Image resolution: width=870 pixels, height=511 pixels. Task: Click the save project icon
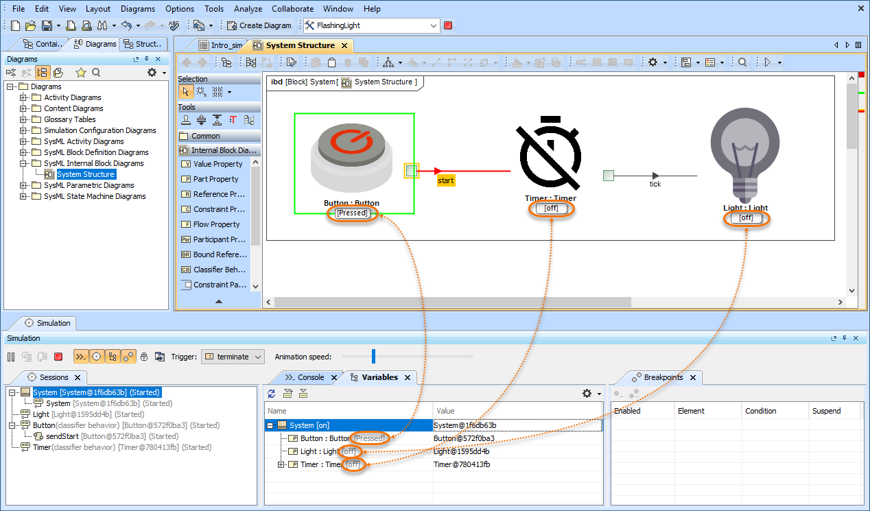(47, 25)
